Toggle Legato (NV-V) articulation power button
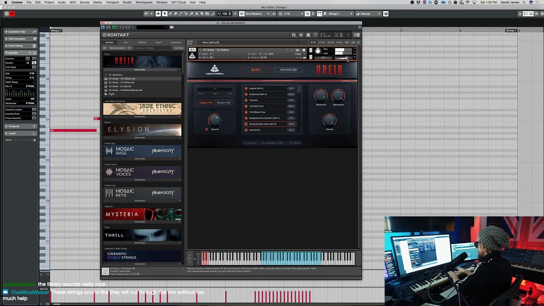The height and width of the screenshot is (306, 544). click(x=246, y=88)
